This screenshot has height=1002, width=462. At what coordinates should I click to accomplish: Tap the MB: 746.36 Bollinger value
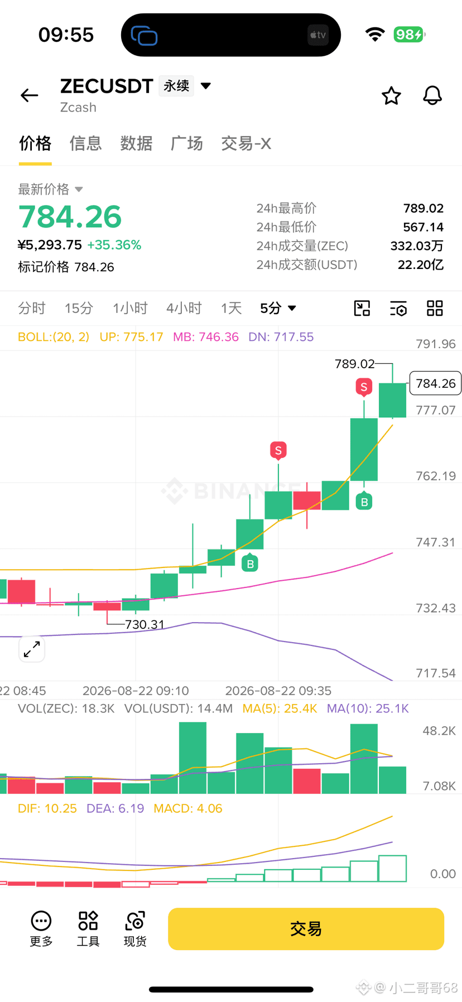(x=206, y=337)
